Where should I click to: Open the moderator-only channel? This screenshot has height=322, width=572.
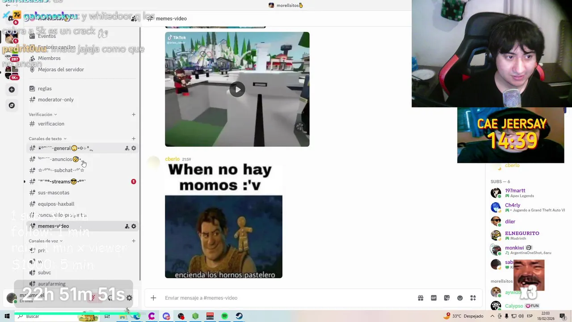pyautogui.click(x=56, y=100)
